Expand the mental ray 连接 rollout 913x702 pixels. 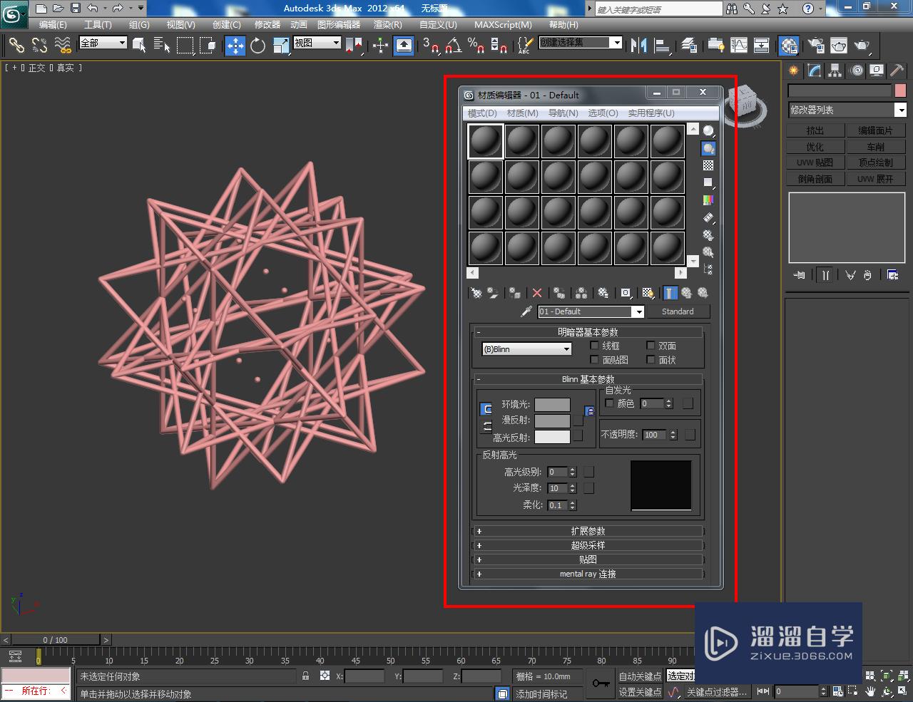(x=588, y=574)
